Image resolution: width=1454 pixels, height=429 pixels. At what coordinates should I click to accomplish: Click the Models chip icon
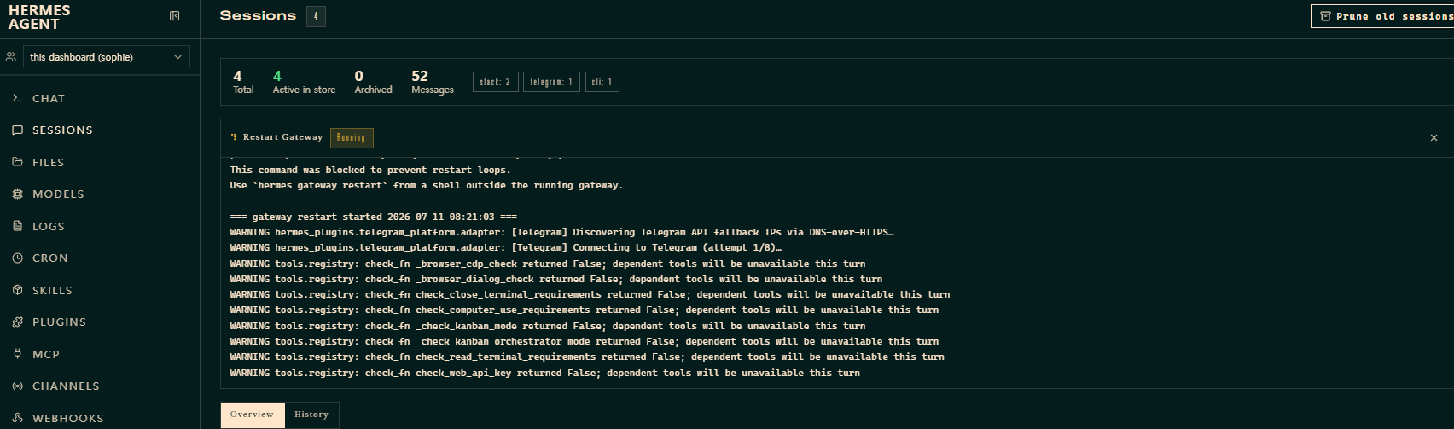(x=17, y=194)
